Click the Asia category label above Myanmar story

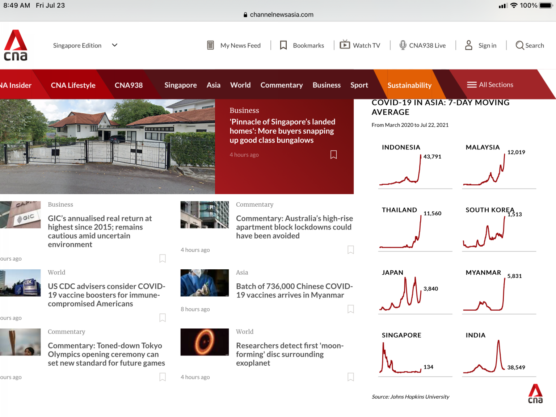pyautogui.click(x=242, y=273)
